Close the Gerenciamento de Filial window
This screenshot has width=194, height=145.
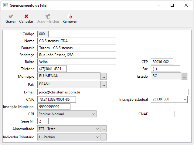click(186, 5)
